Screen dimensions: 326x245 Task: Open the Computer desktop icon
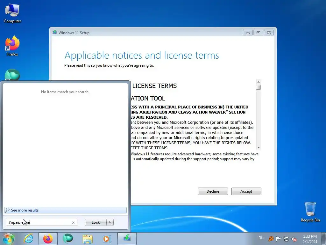click(x=12, y=13)
